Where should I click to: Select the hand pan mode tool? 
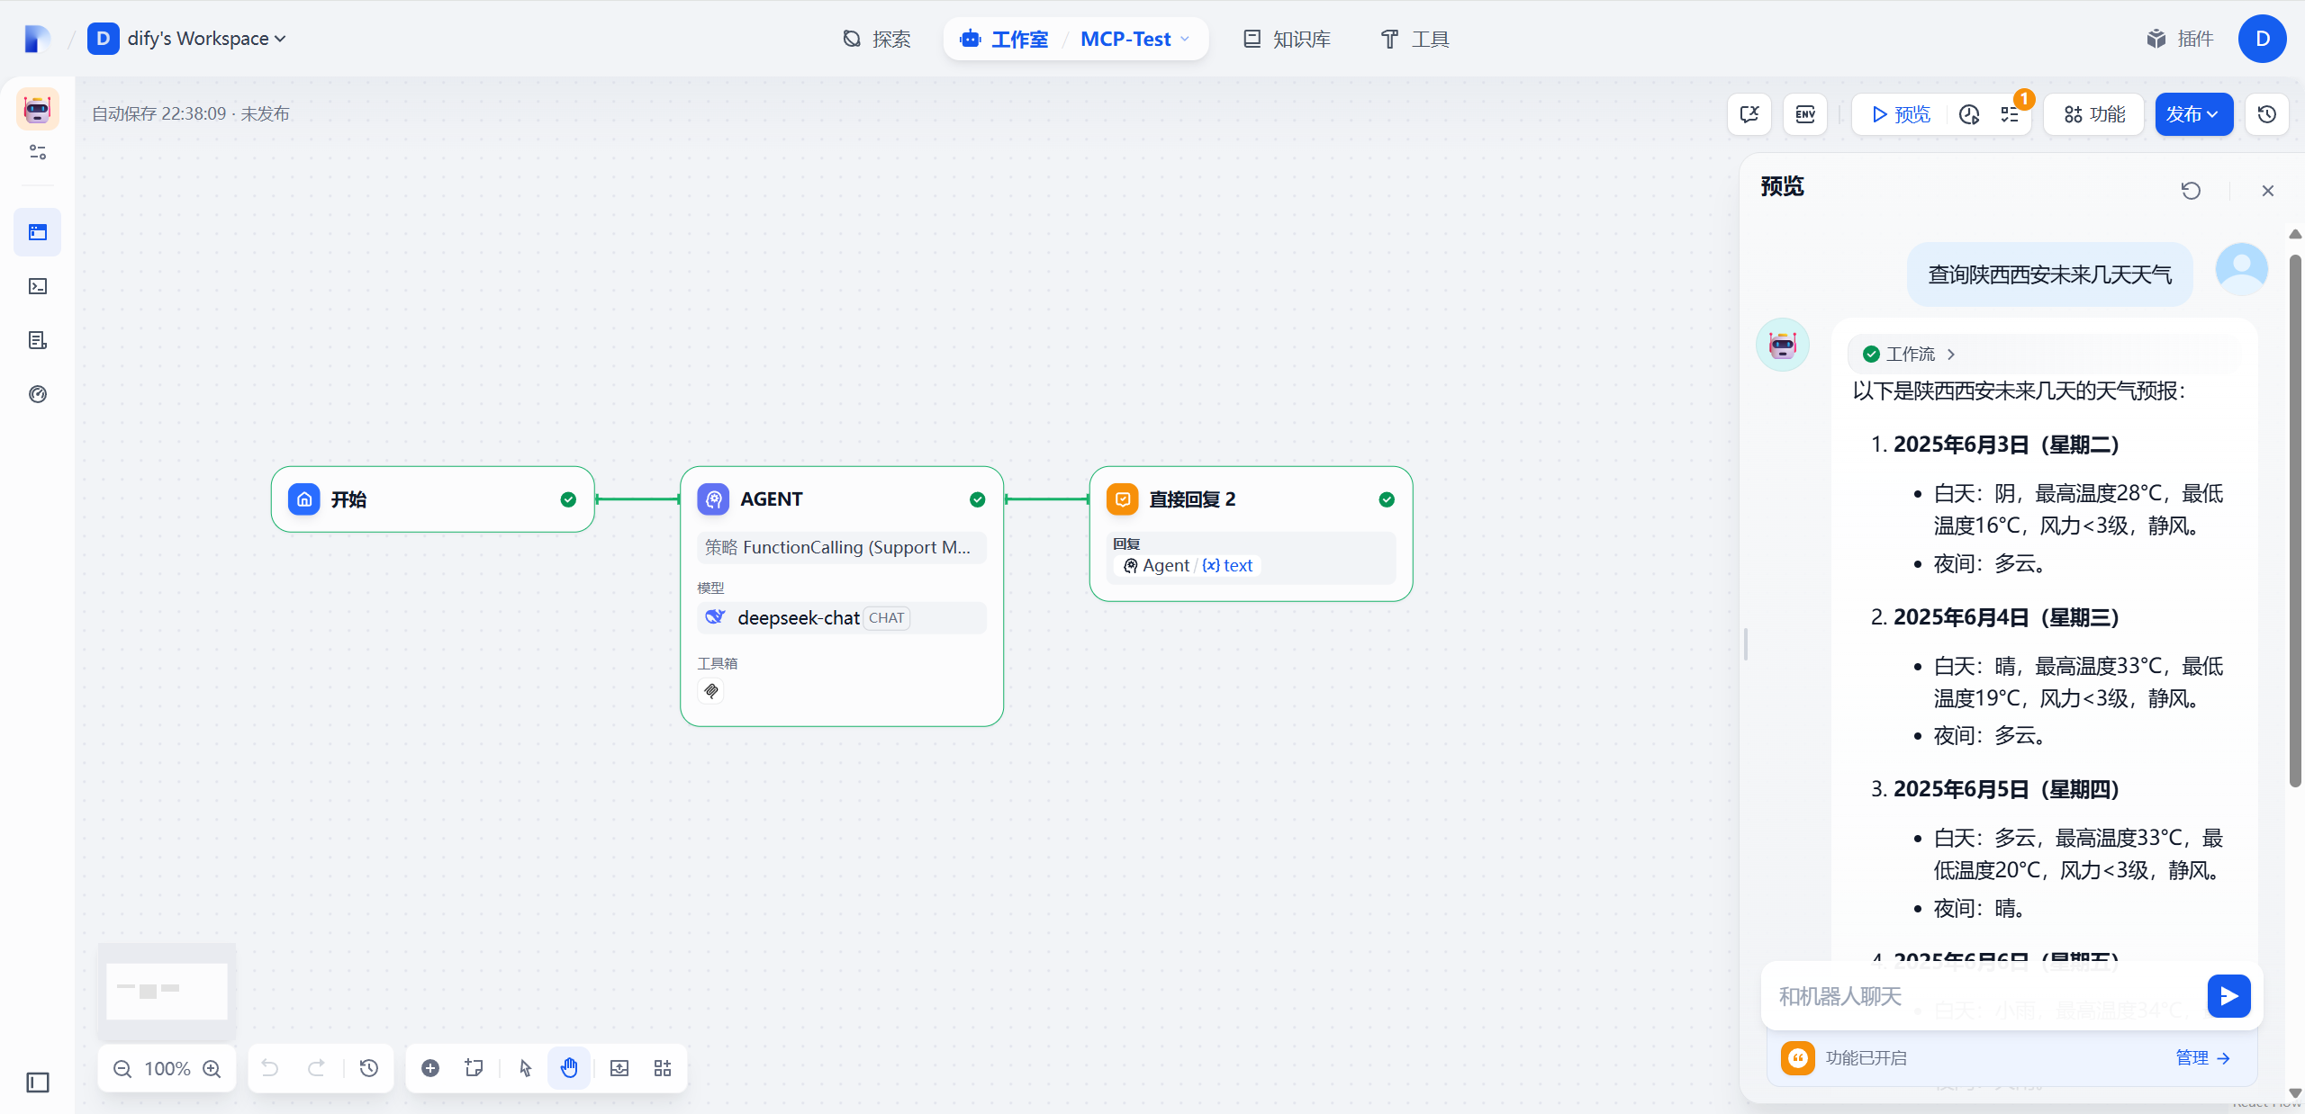pos(569,1068)
